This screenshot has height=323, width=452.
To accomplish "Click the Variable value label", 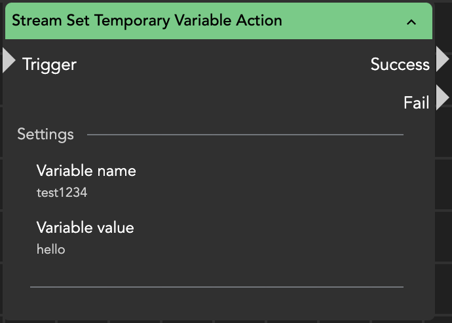I will point(85,228).
